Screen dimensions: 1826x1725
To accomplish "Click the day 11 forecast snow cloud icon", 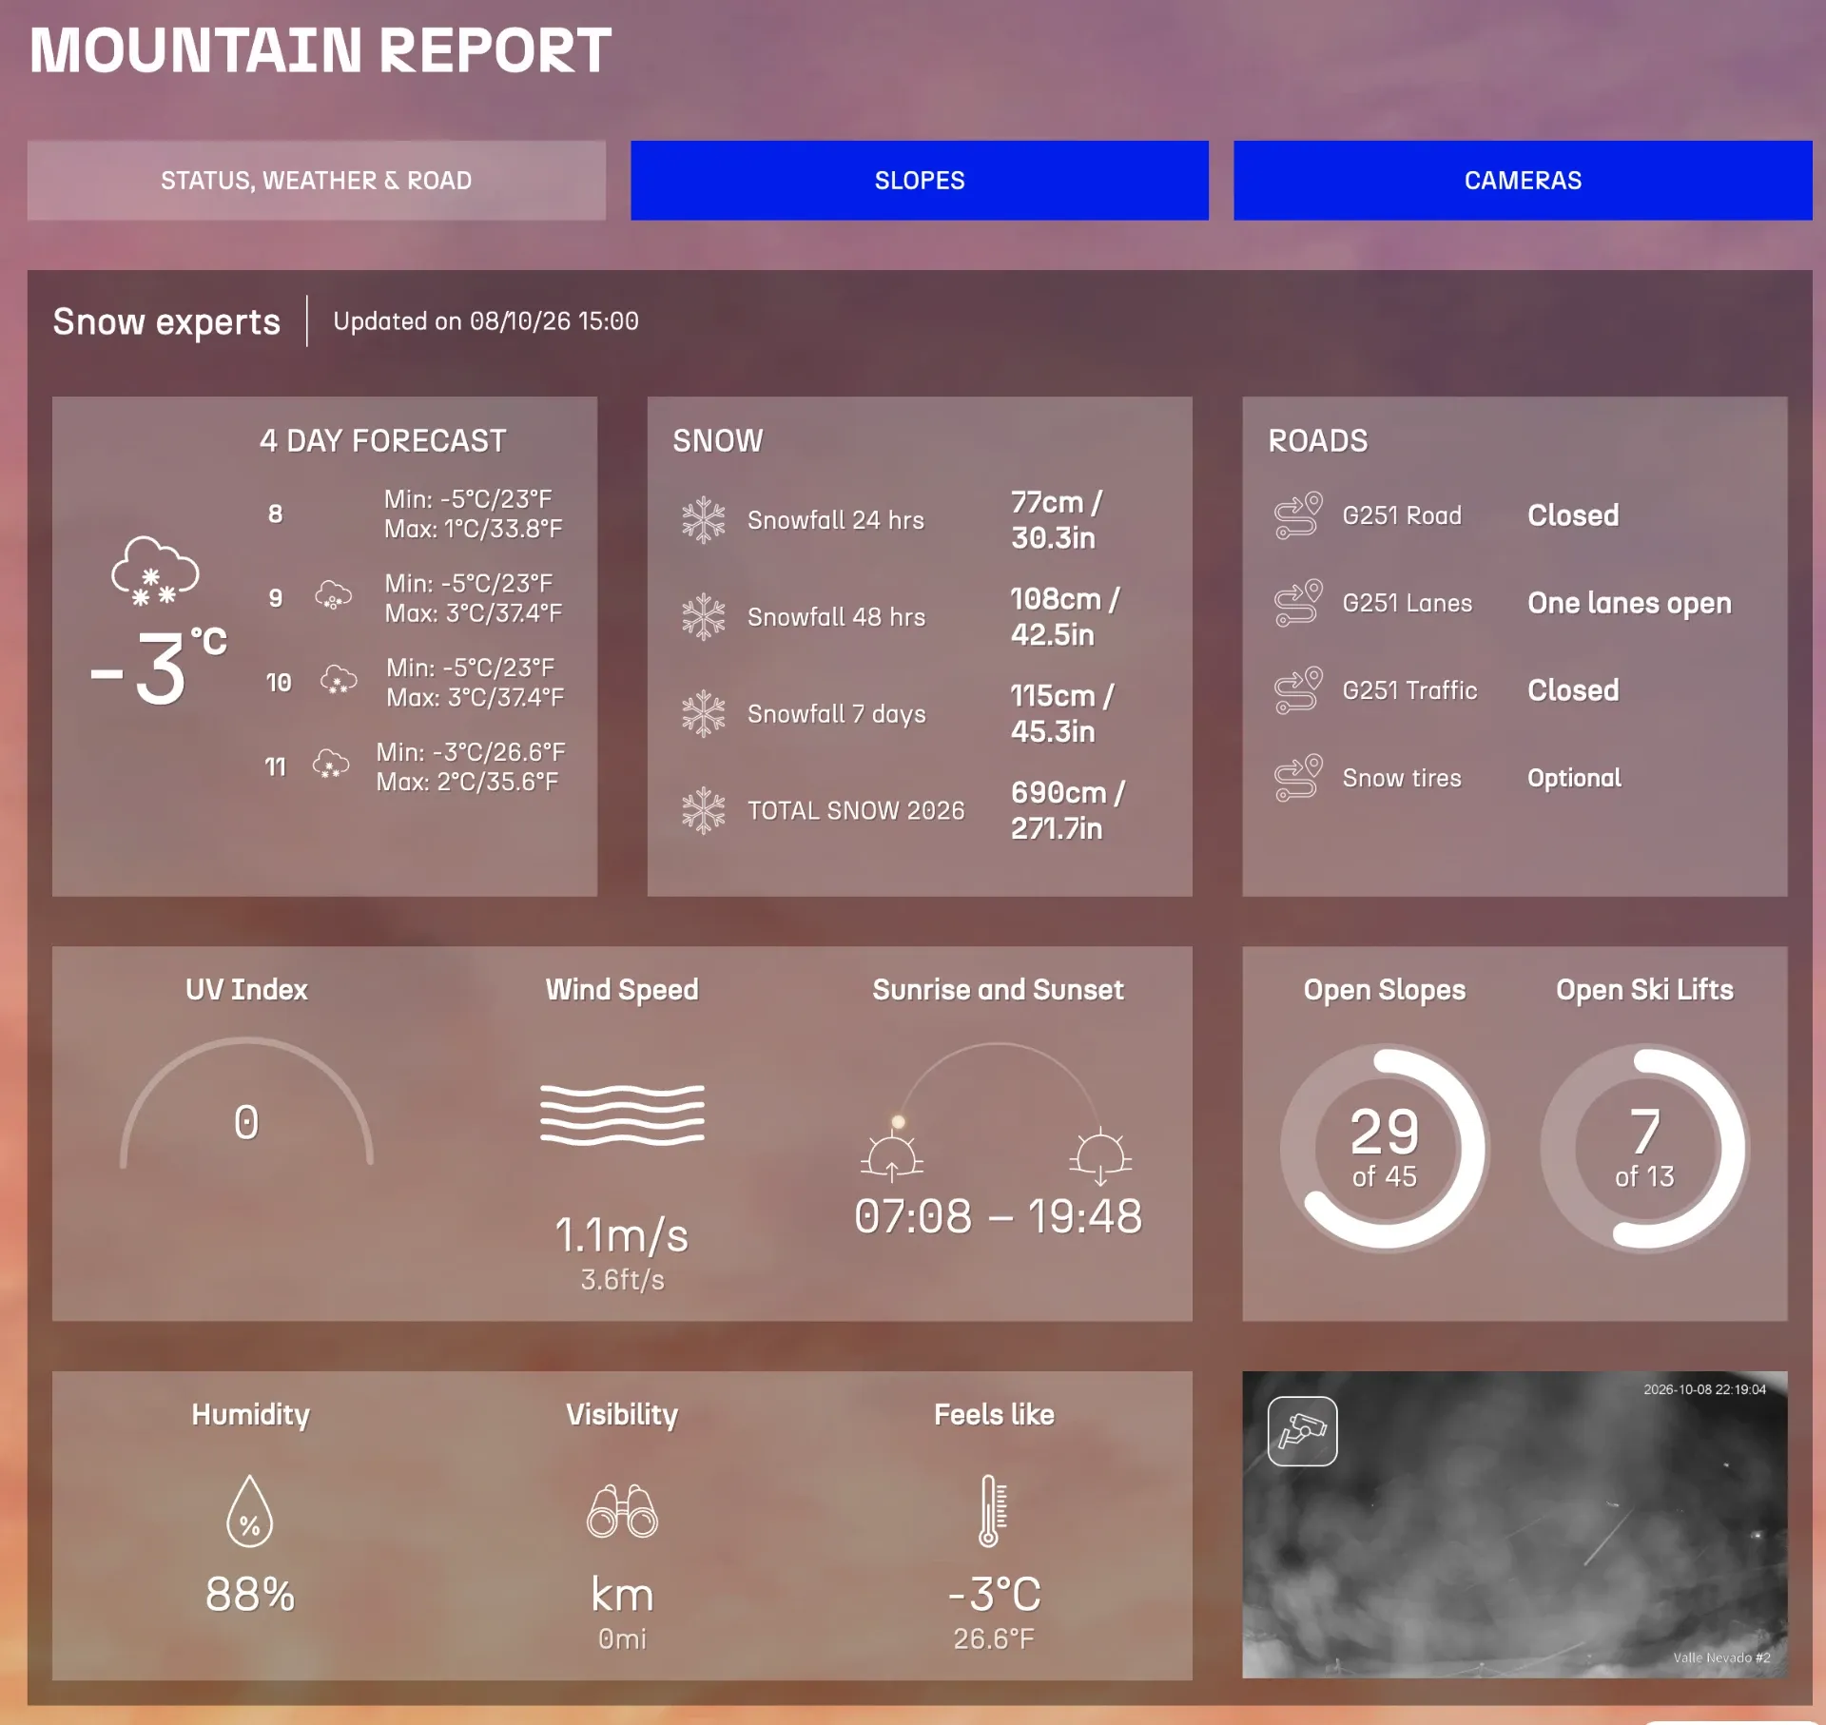I will pyautogui.click(x=331, y=765).
